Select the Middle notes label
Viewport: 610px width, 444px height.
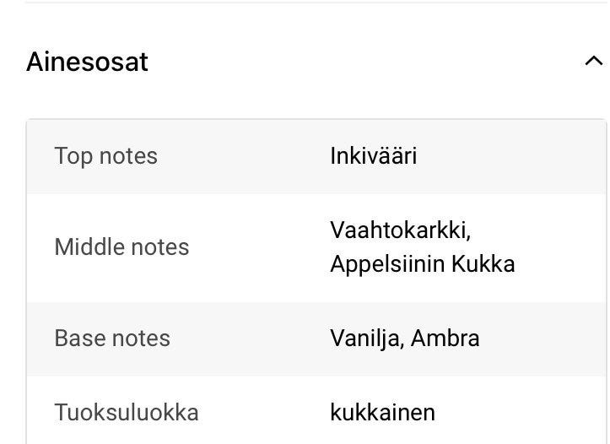[121, 247]
